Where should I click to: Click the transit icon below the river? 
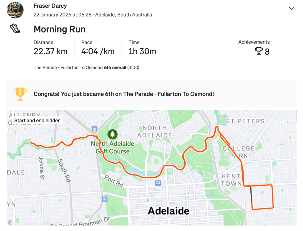pyautogui.click(x=158, y=183)
